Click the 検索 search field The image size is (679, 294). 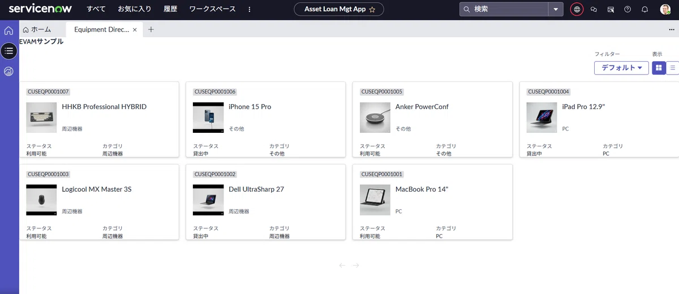click(504, 9)
